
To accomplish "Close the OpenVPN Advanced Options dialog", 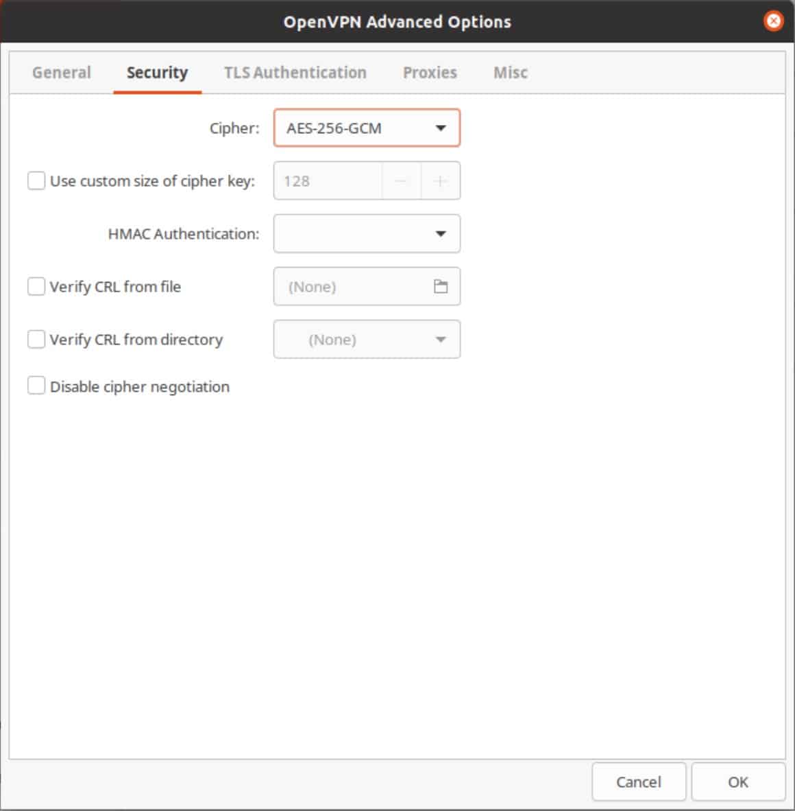I will pos(773,21).
